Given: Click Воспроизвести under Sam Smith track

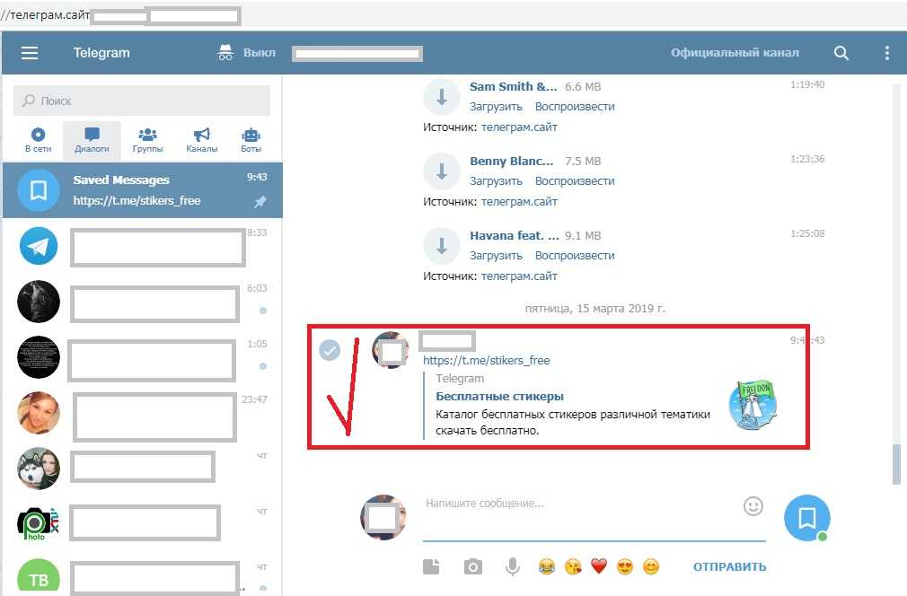Looking at the screenshot, I should pyautogui.click(x=575, y=107).
